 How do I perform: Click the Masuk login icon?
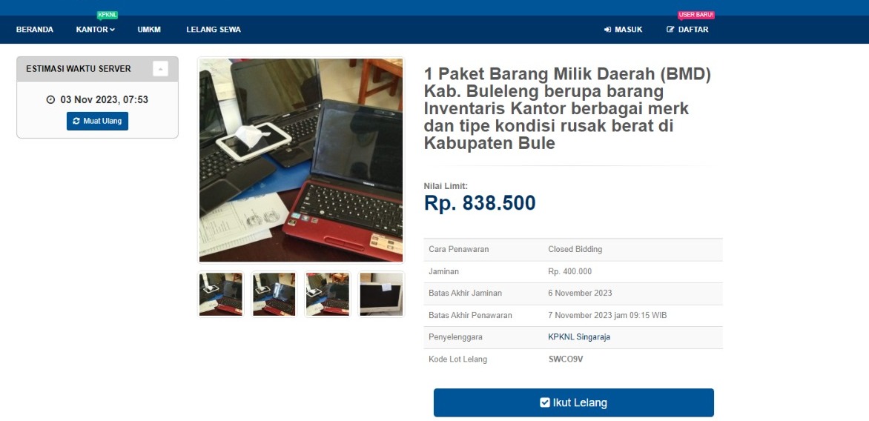click(x=607, y=30)
